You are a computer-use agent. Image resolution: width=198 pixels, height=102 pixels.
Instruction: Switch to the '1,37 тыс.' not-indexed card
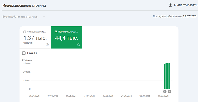35,37
